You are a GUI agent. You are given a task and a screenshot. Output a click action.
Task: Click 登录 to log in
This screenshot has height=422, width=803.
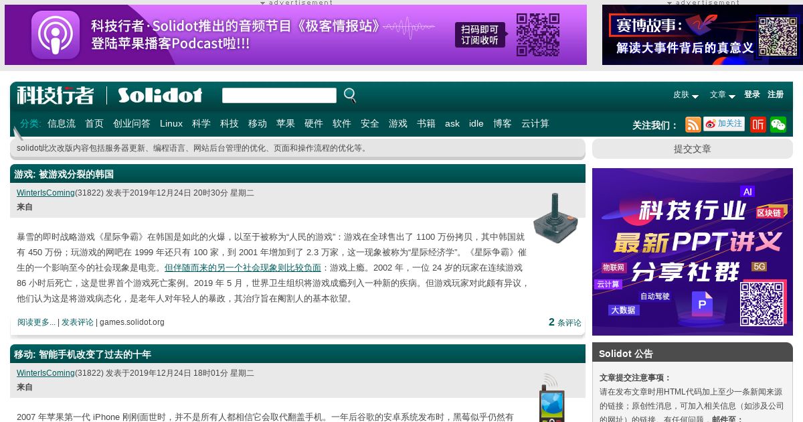pos(752,94)
